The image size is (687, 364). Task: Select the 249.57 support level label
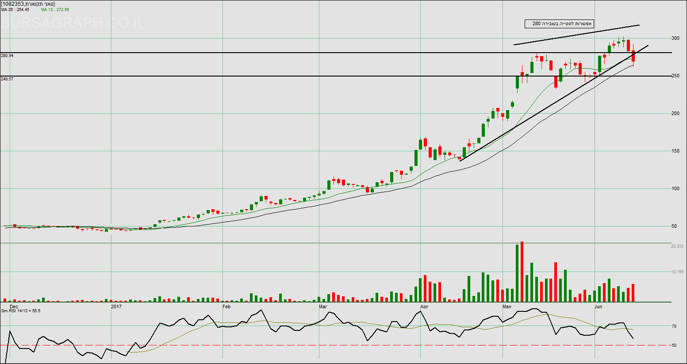pyautogui.click(x=7, y=79)
